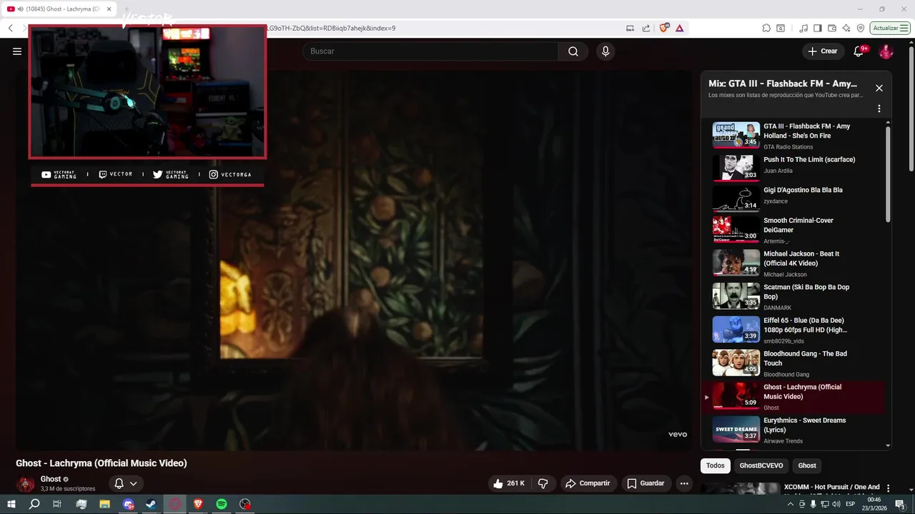915x514 pixels.
Task: Play Eurythmics - Sweet Dreams (Lyrics)
Action: (793, 430)
